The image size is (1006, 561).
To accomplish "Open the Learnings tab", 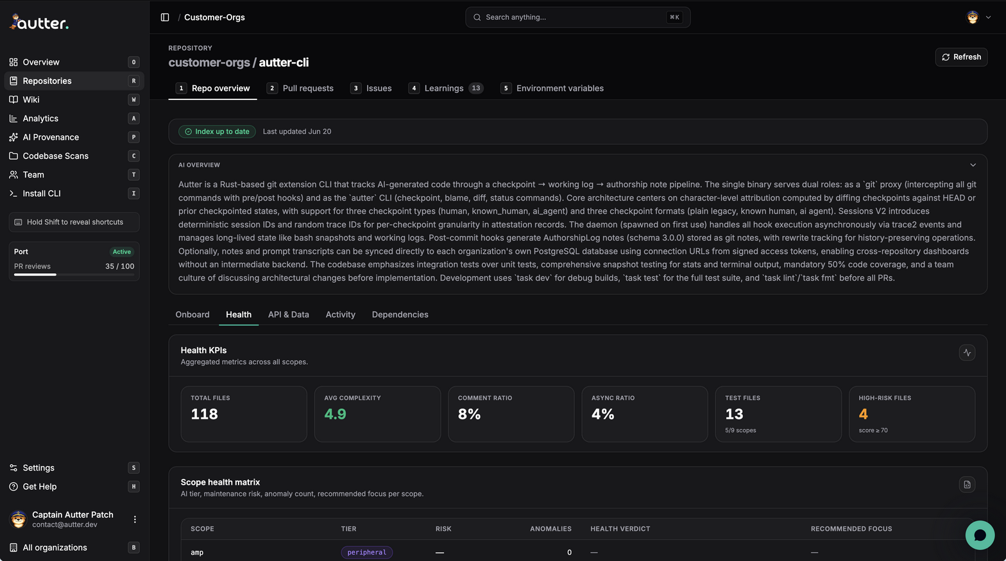I will coord(446,88).
